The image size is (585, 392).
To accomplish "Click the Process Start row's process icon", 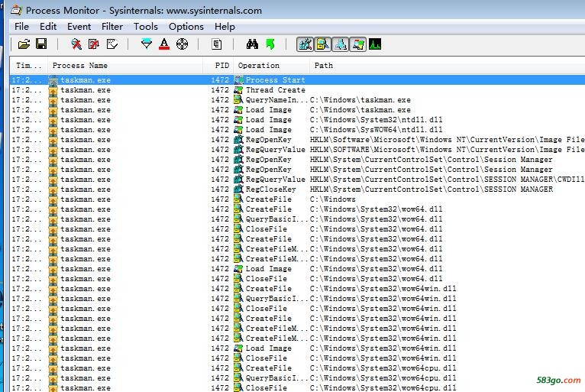I will pyautogui.click(x=53, y=80).
